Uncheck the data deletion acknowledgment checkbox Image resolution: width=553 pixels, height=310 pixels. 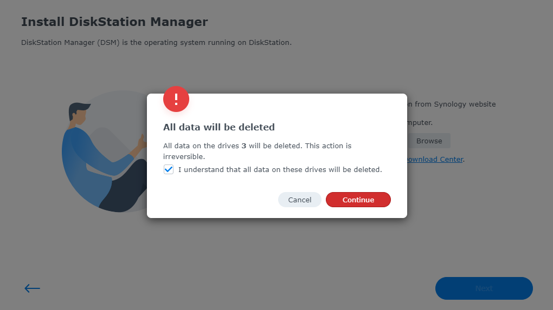169,169
